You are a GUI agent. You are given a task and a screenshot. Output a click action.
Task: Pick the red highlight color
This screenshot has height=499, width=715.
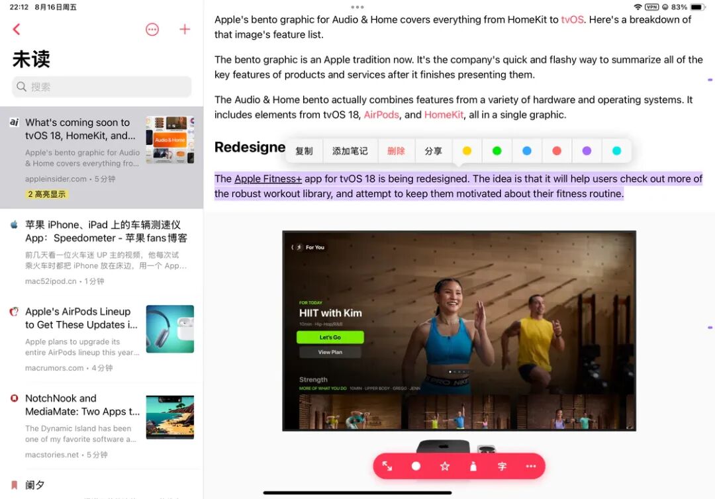[557, 151]
